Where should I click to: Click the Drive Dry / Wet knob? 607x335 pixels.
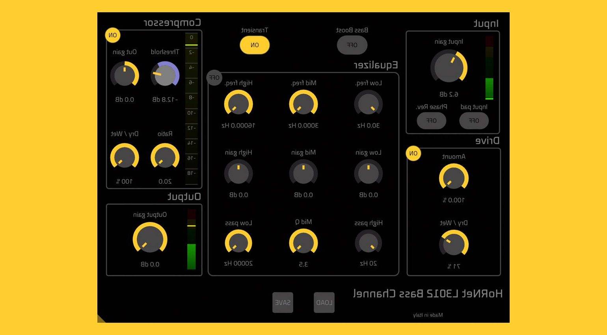pos(454,244)
